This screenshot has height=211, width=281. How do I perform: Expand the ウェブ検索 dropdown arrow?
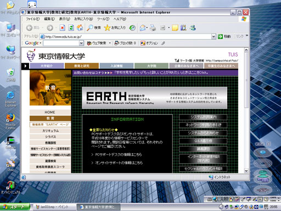pos(110,43)
